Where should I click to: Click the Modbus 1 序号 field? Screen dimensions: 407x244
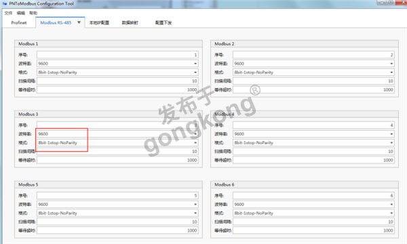click(117, 55)
